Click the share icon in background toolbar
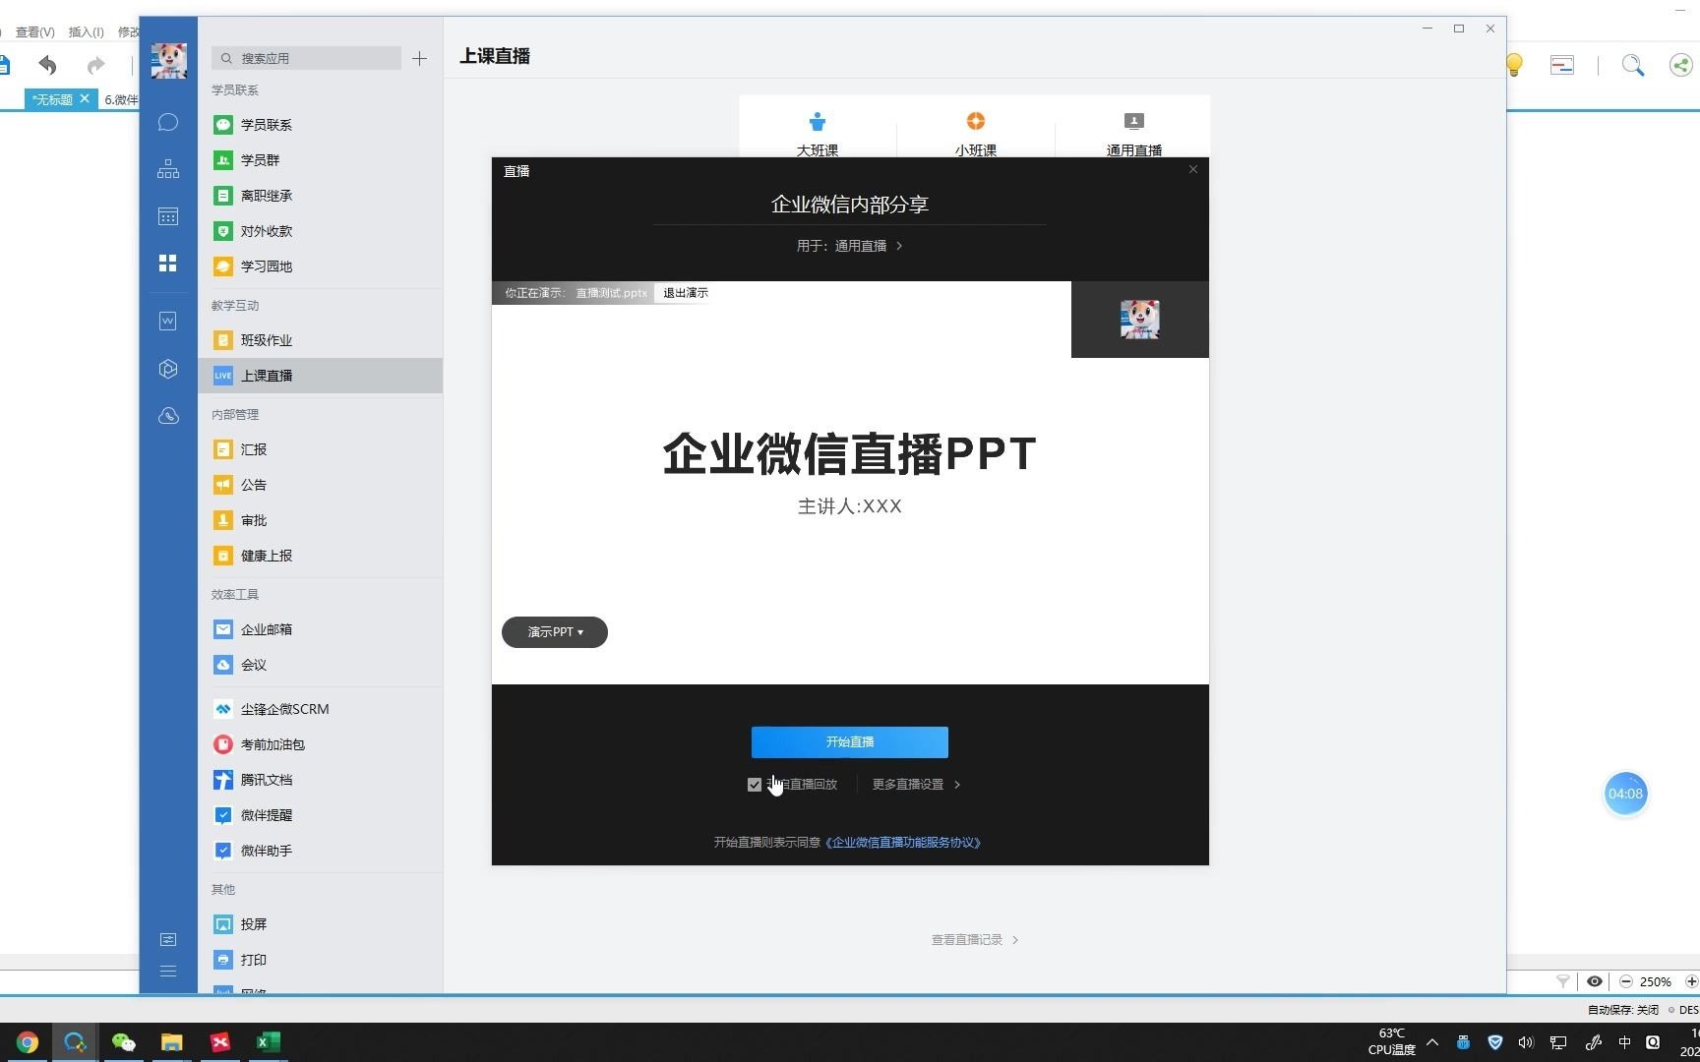Viewport: 1700px width, 1062px height. tap(1681, 66)
